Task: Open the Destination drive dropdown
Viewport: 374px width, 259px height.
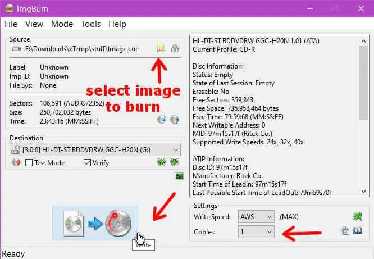Action: 95,149
